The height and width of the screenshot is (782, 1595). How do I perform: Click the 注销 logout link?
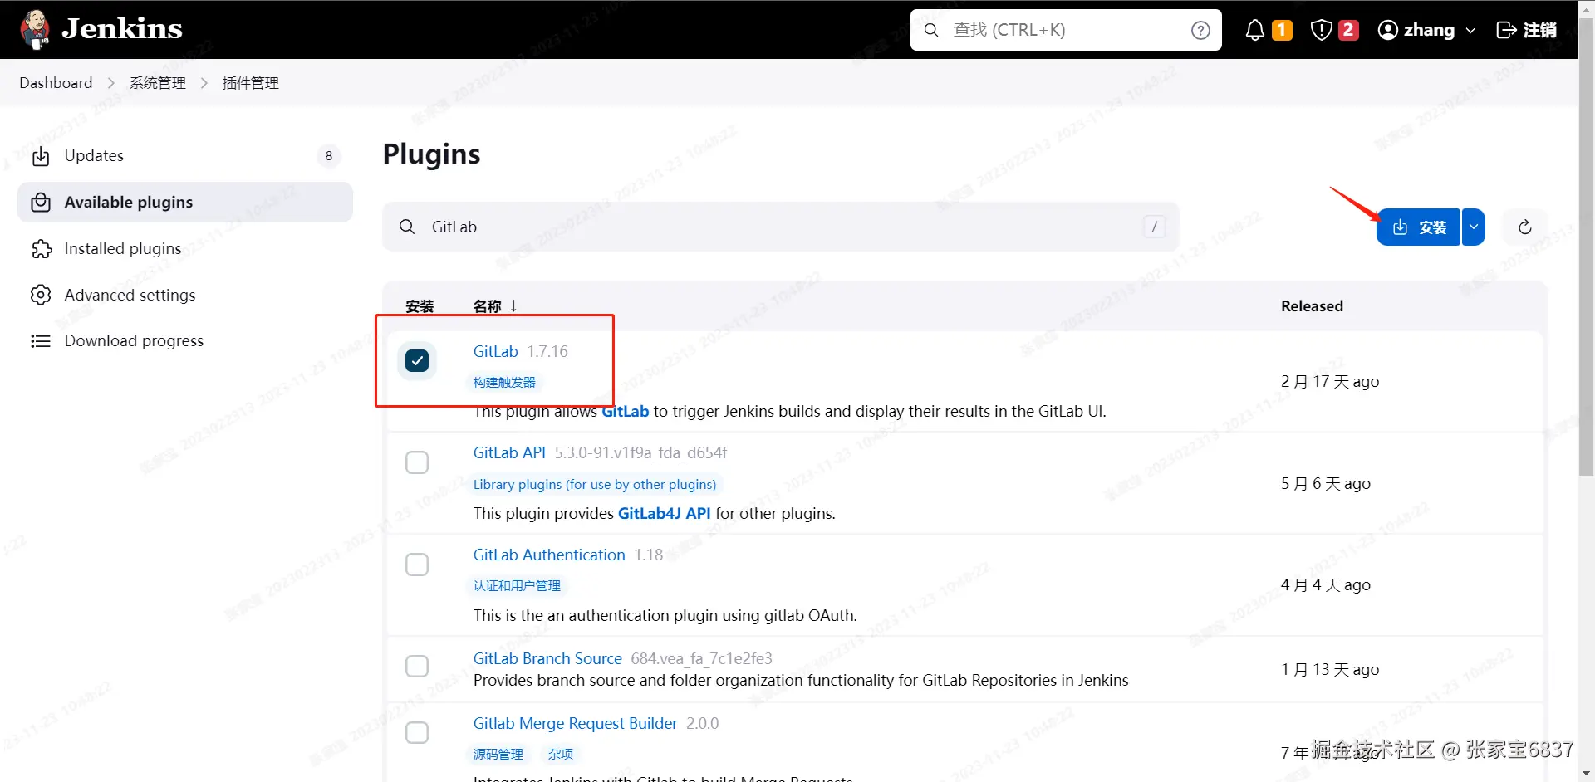coord(1527,30)
